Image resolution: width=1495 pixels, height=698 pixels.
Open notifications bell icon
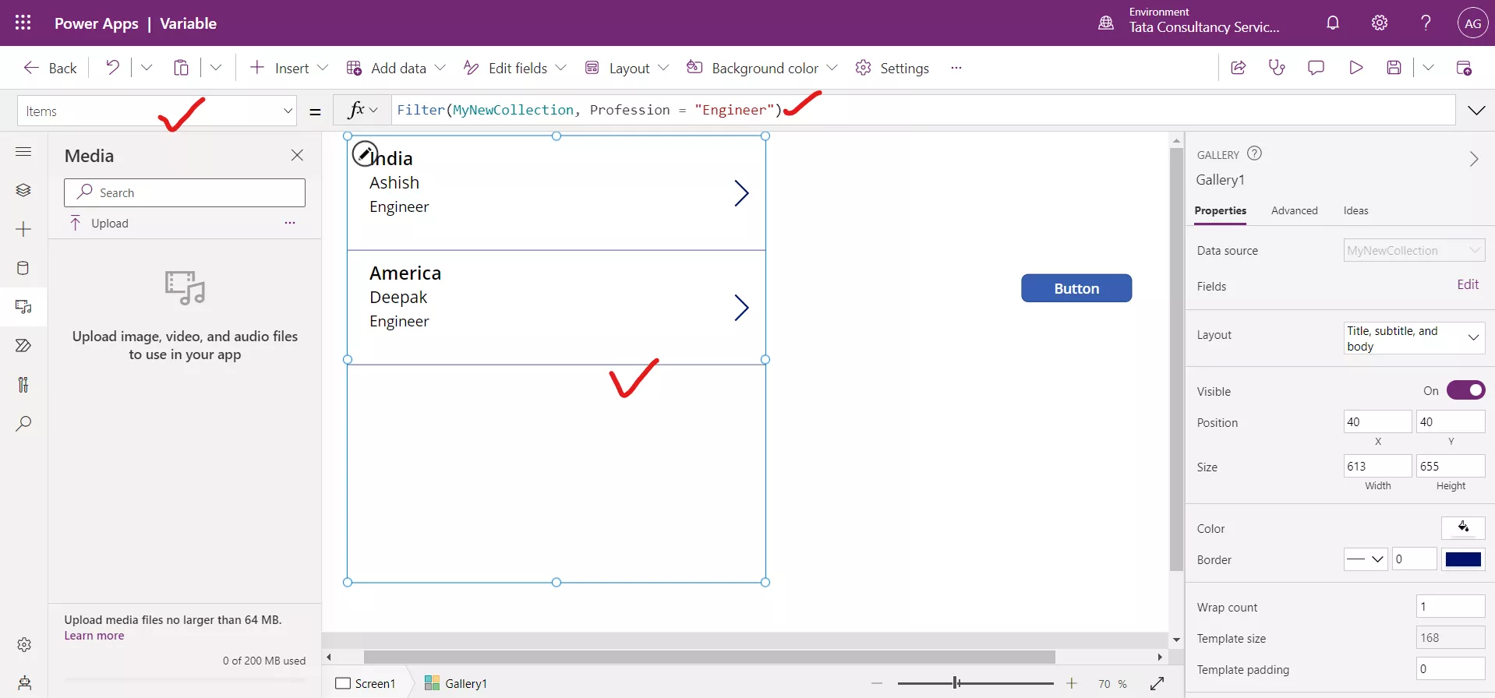point(1333,23)
